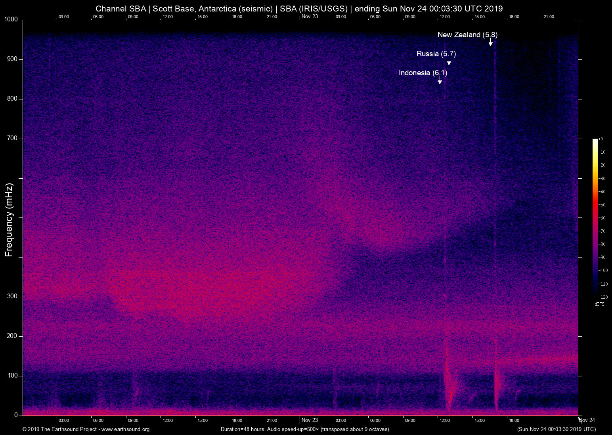Image resolution: width=612 pixels, height=435 pixels.
Task: Click the "-70" color scale value
Action: point(602,231)
